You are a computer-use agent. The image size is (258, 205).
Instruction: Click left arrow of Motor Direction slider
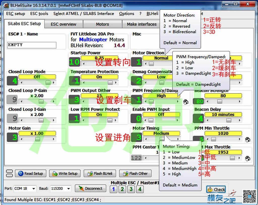click(146, 64)
